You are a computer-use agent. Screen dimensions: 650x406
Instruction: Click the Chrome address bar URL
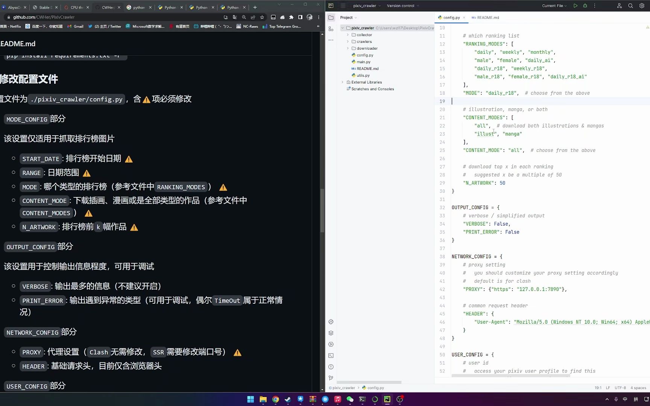(44, 17)
